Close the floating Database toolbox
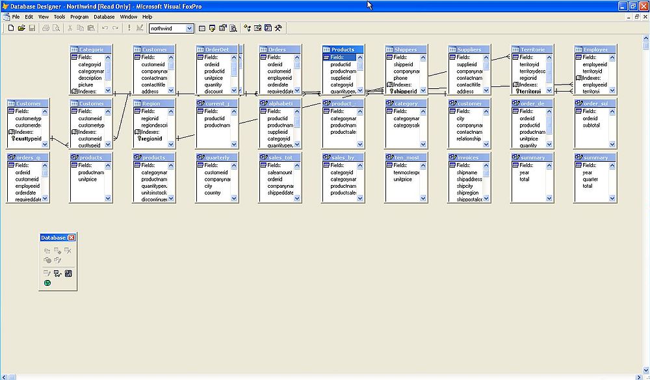The height and width of the screenshot is (380, 650). [x=71, y=238]
